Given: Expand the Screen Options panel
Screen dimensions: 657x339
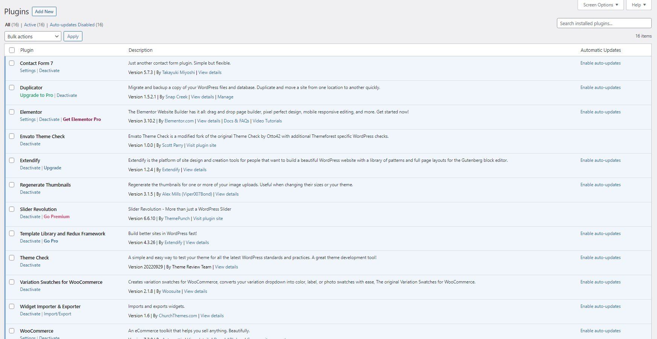Looking at the screenshot, I should pos(600,5).
